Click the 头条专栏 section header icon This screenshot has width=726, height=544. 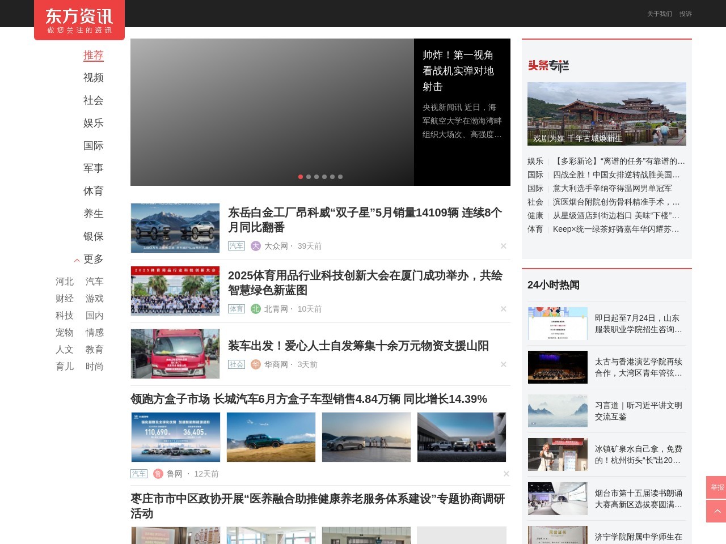548,66
